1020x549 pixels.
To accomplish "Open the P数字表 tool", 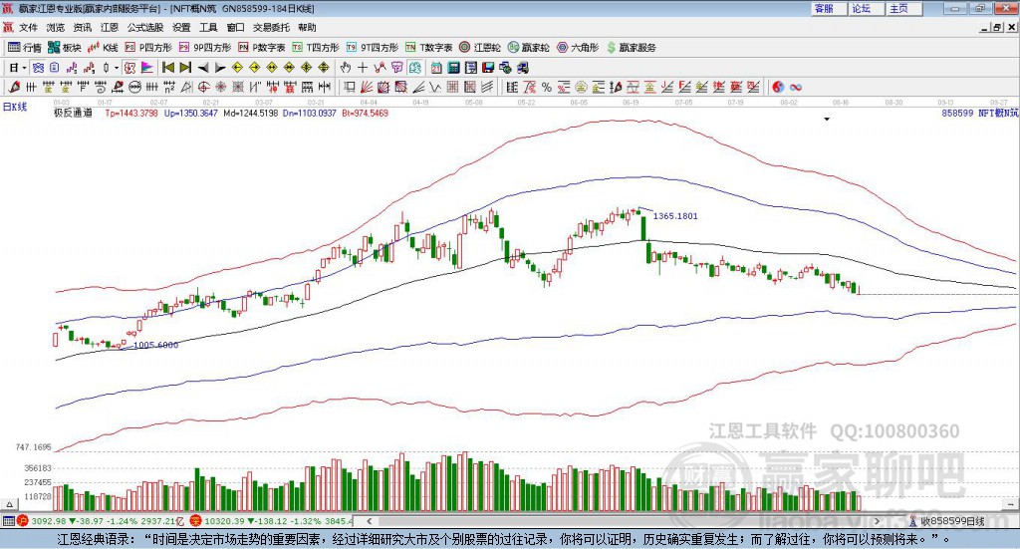I will (262, 48).
